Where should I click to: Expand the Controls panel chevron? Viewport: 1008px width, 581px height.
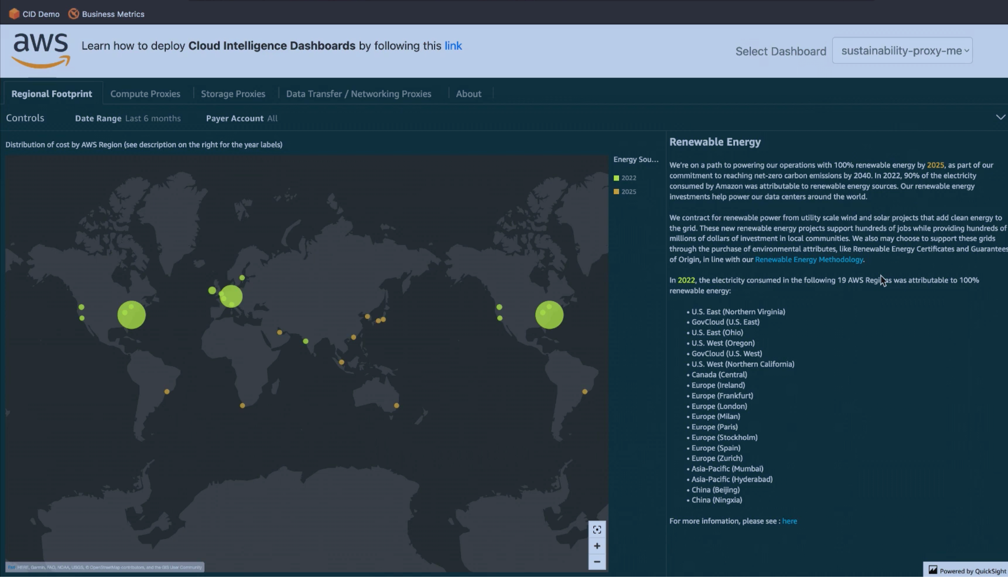(x=1000, y=118)
